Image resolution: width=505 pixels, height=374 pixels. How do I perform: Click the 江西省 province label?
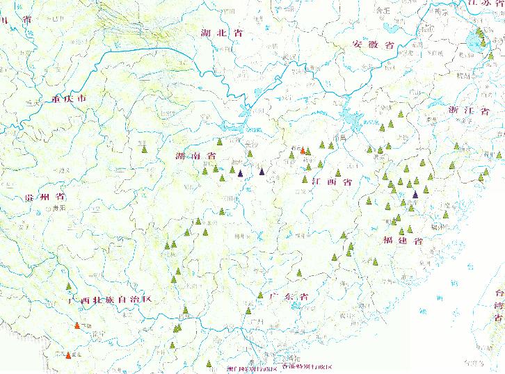pos(332,182)
